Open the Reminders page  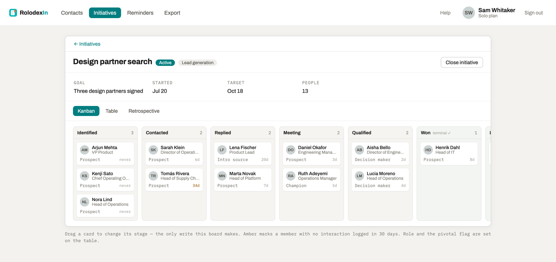(x=140, y=13)
